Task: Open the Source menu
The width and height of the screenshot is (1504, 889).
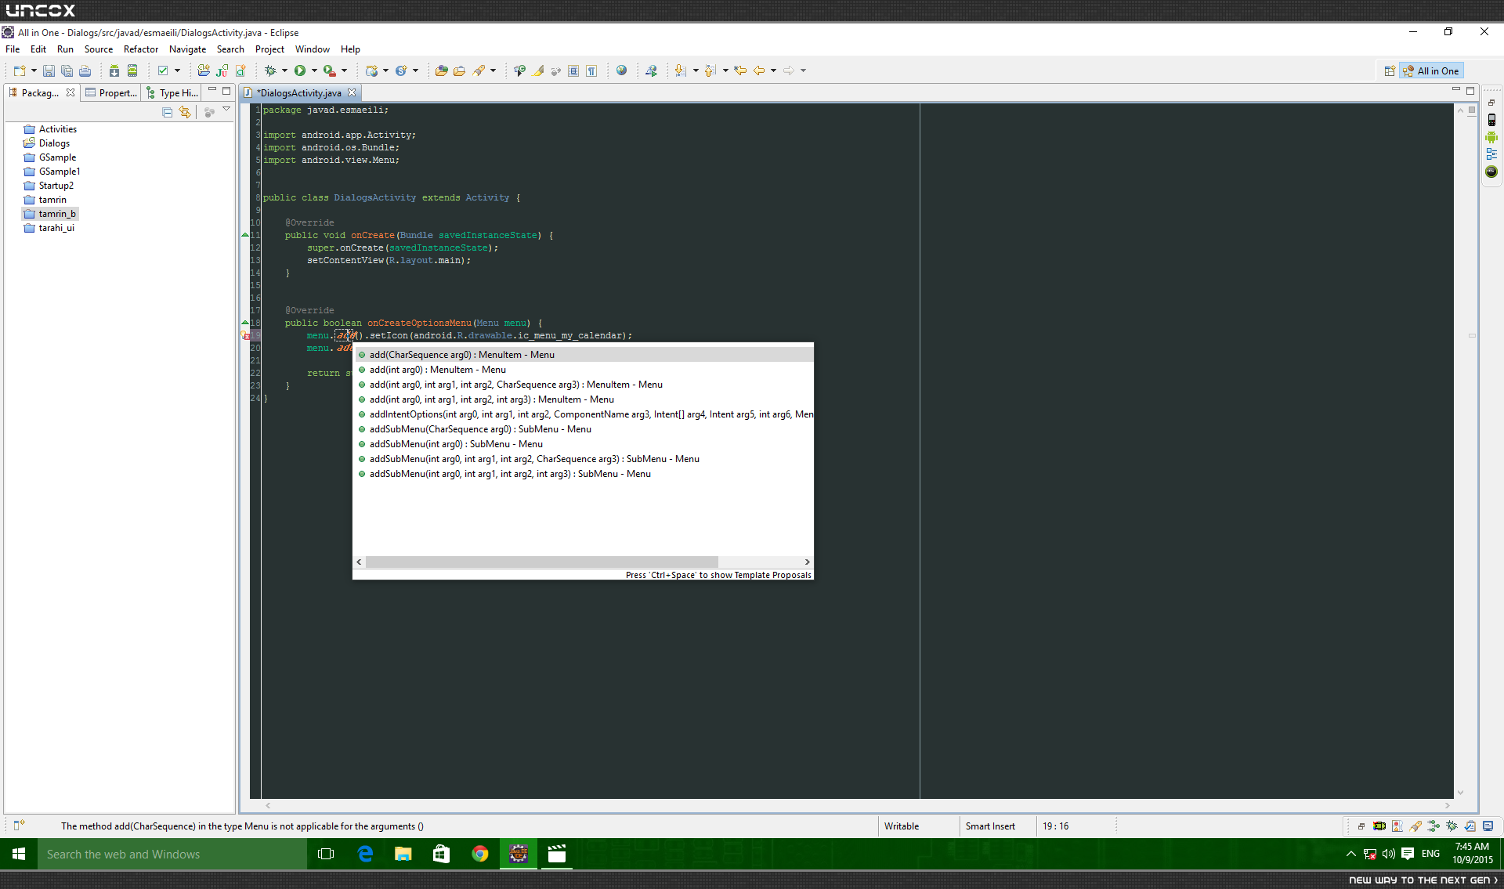Action: [x=99, y=49]
